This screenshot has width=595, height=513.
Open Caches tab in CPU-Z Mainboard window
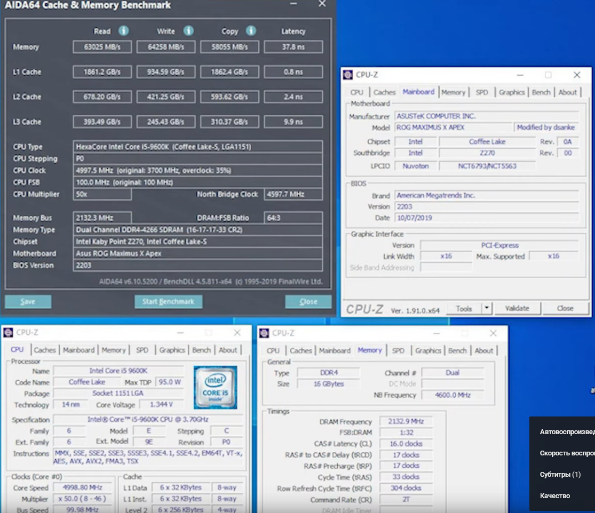pos(384,92)
